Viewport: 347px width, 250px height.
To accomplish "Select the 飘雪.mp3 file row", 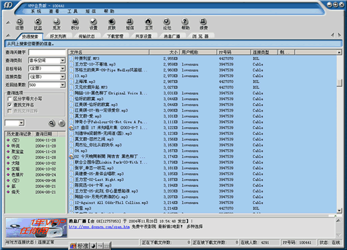I will tap(203, 209).
